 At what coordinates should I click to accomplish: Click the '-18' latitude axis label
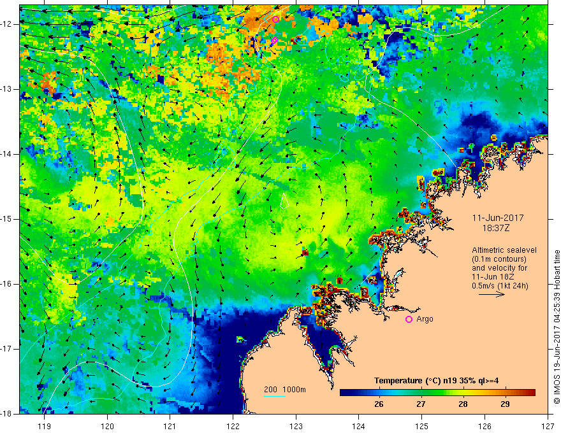[x=6, y=414]
